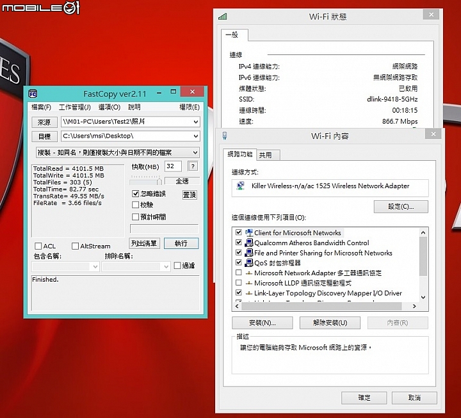461x418 pixels.
Task: Click the 安裝(N)... install button
Action: [263, 323]
